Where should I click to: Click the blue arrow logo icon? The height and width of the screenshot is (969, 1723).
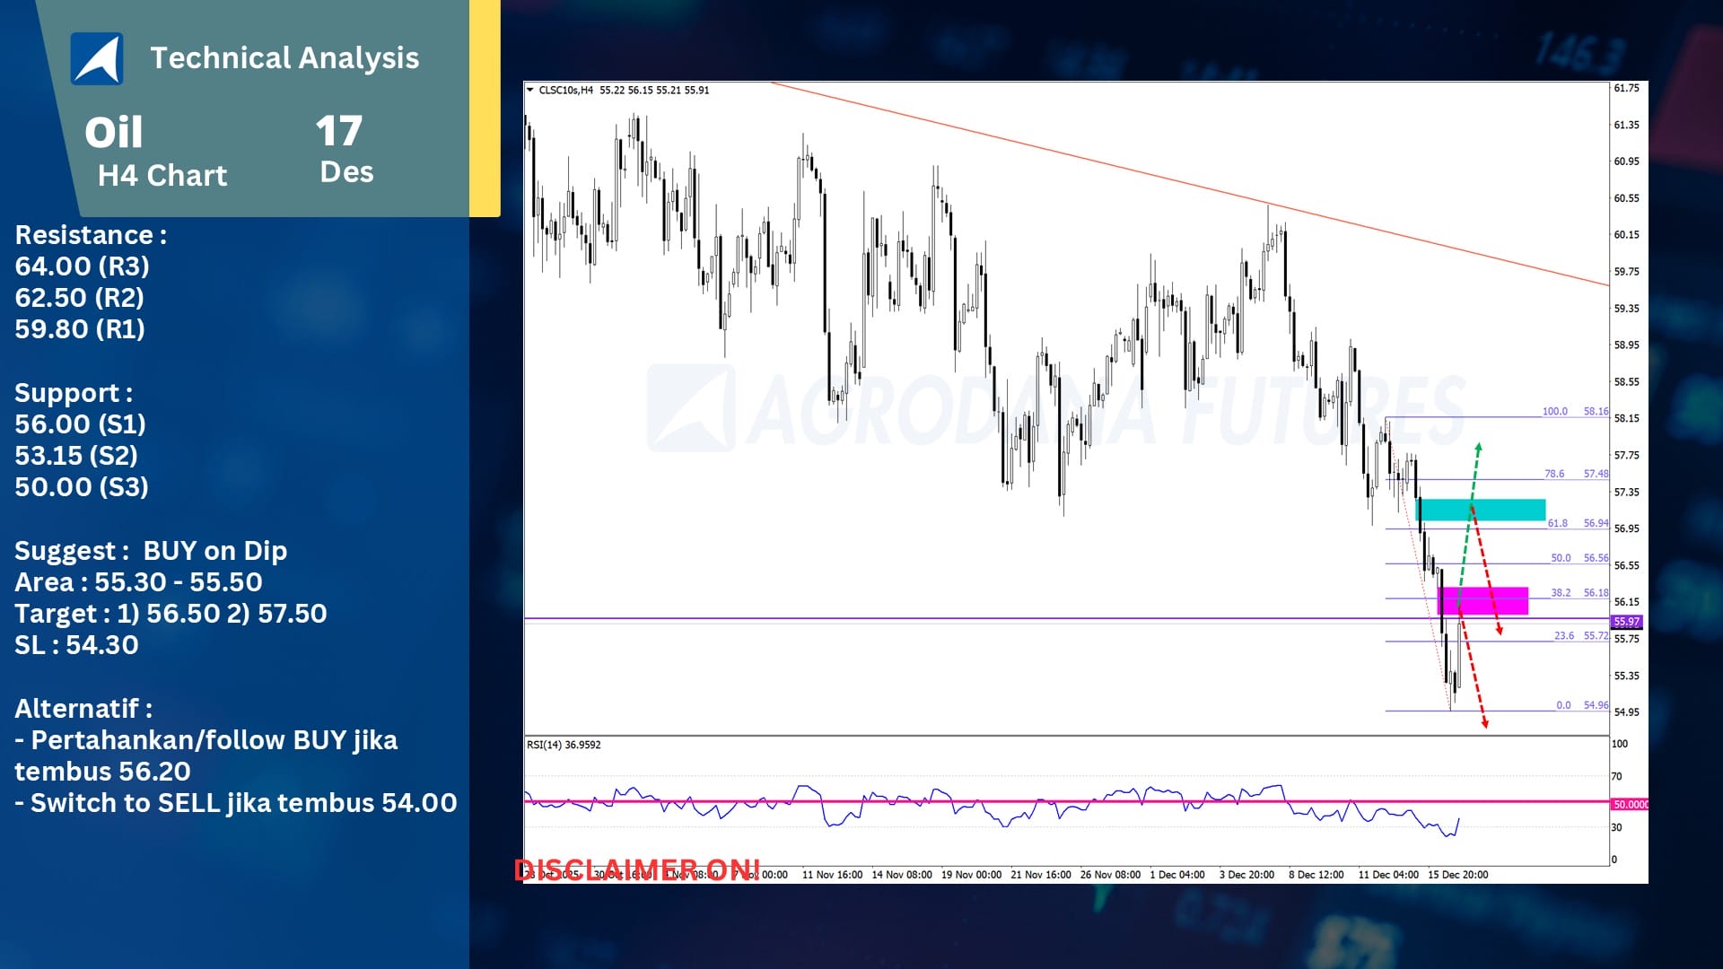coord(97,59)
